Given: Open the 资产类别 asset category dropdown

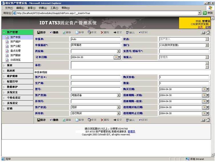Looking at the screenshot, I should click(119, 95).
